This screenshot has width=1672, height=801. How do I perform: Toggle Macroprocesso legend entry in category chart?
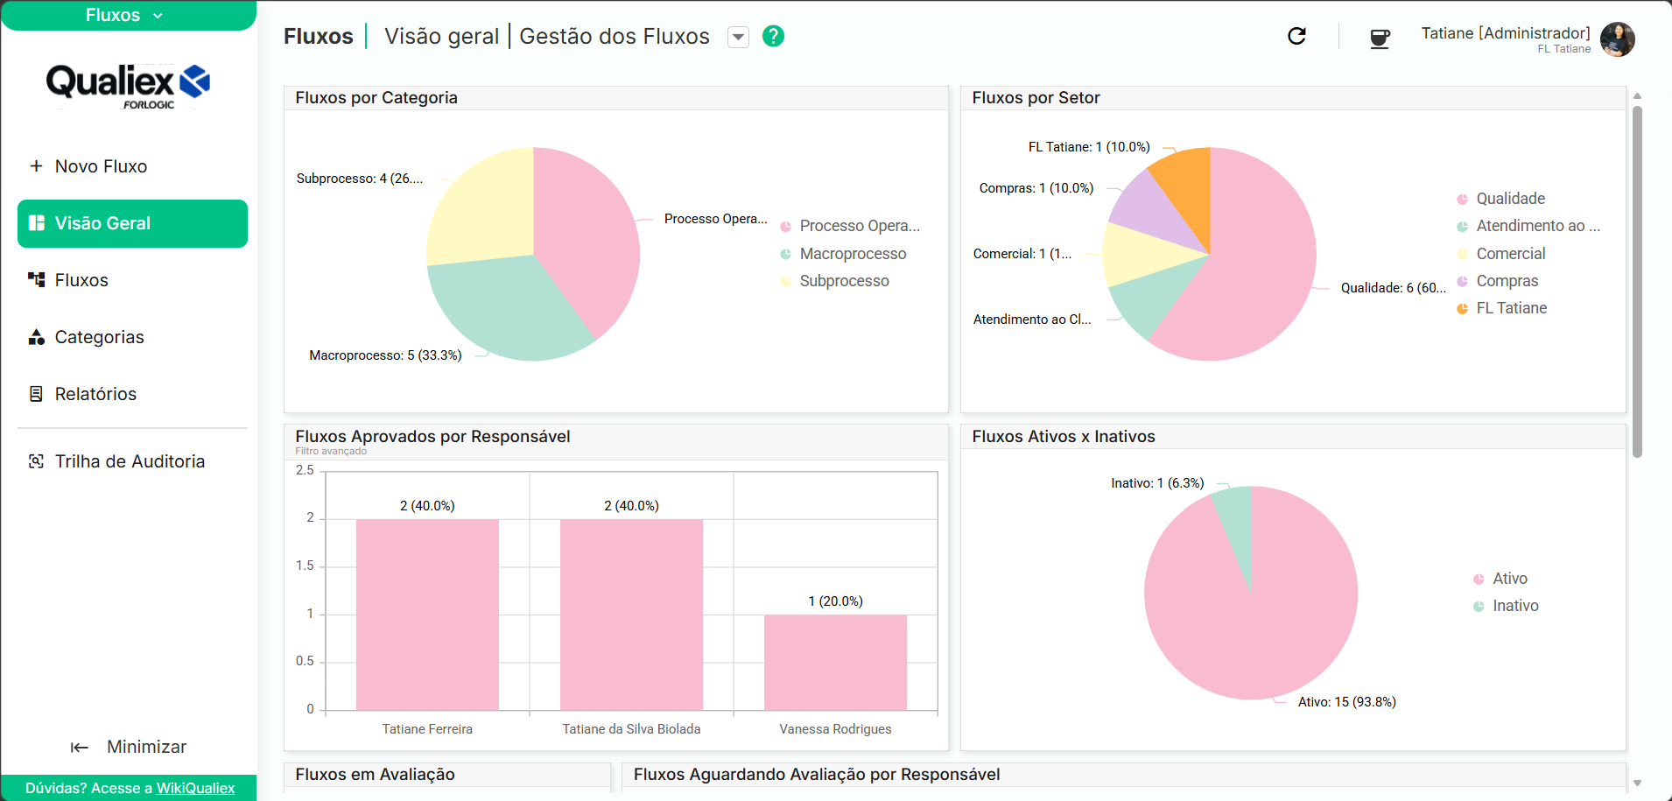pyautogui.click(x=843, y=254)
